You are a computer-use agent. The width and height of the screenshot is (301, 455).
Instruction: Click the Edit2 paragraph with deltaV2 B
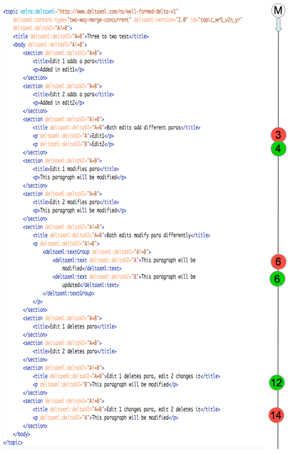[x=74, y=144]
